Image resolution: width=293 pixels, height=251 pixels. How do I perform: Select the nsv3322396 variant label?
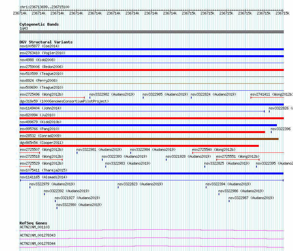coord(281,129)
